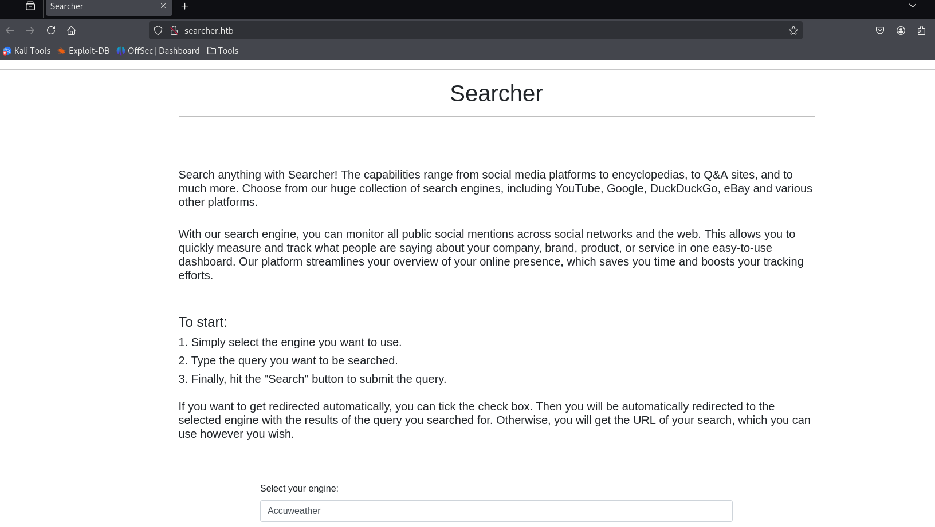Screen dimensions: 935x527
Task: Open the tracking protection shield
Action: (158, 30)
